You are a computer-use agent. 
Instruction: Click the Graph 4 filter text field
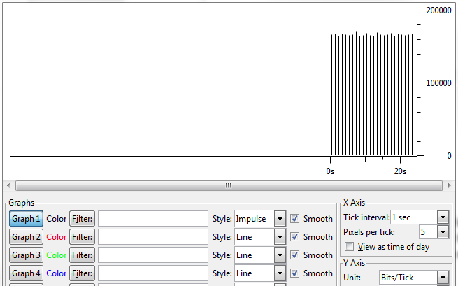point(153,273)
